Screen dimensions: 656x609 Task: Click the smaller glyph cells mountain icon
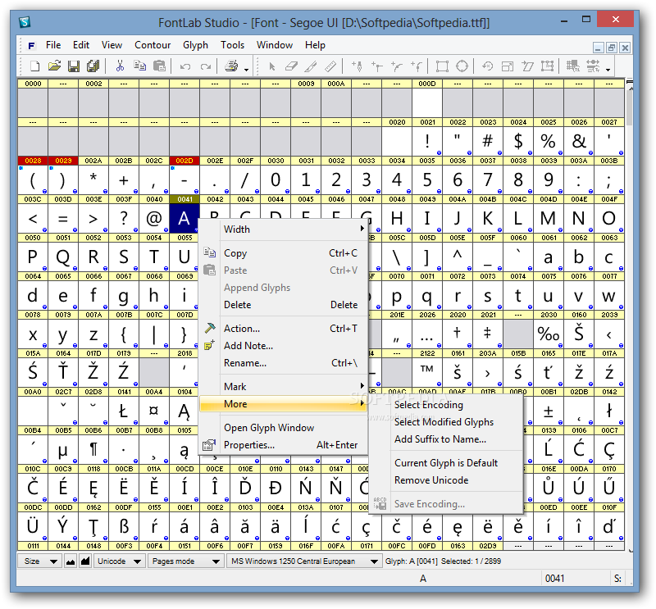click(x=71, y=561)
